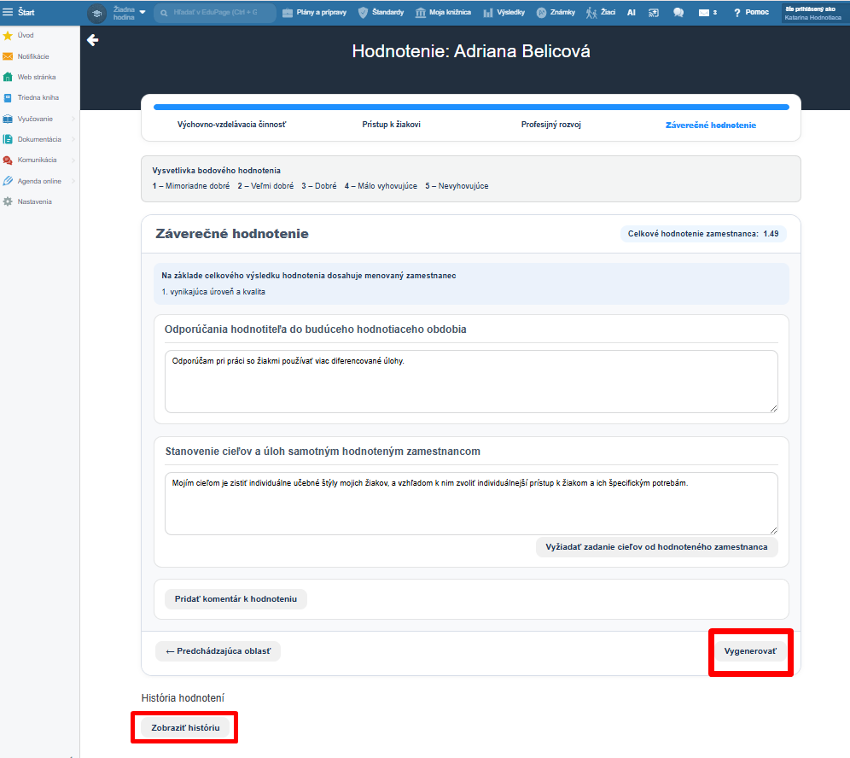850x758 pixels.
Task: Focus the Hľadať v EduPage search field
Action: pos(215,13)
